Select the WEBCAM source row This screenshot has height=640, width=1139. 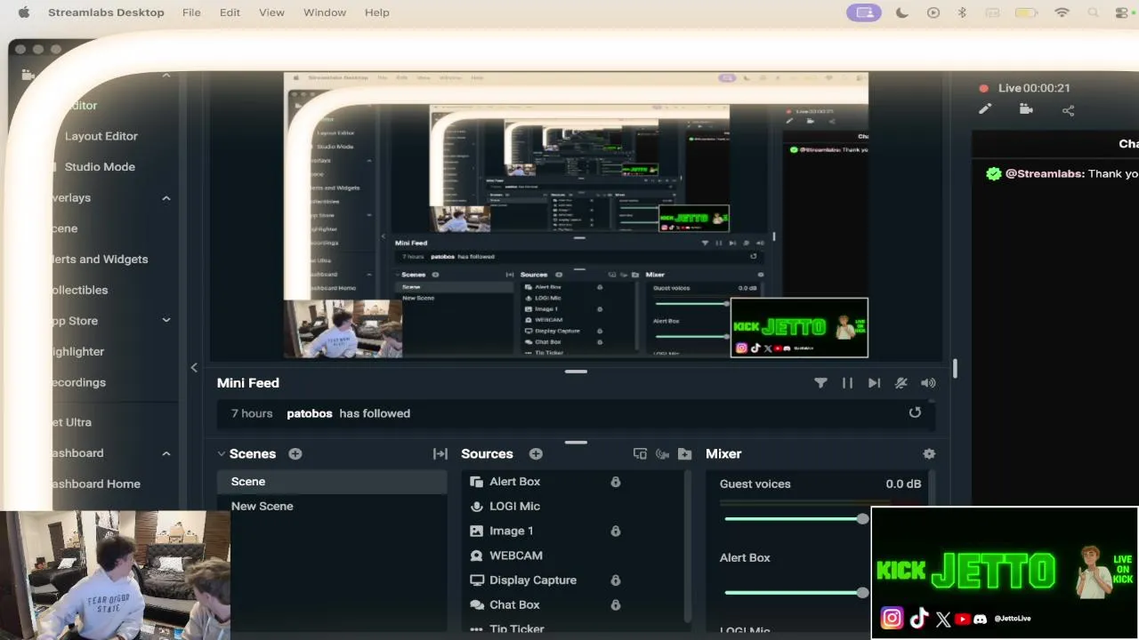574,556
